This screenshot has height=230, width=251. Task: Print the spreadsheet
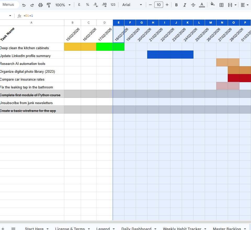tap(41, 5)
